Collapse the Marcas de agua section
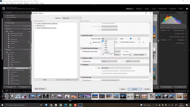 pyautogui.click(x=81, y=77)
